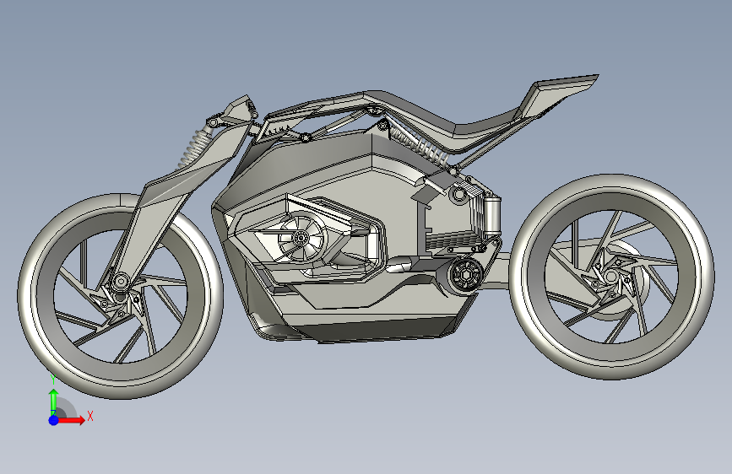Click the green Y axis arrow of triad
This screenshot has width=732, height=474.
54,401
